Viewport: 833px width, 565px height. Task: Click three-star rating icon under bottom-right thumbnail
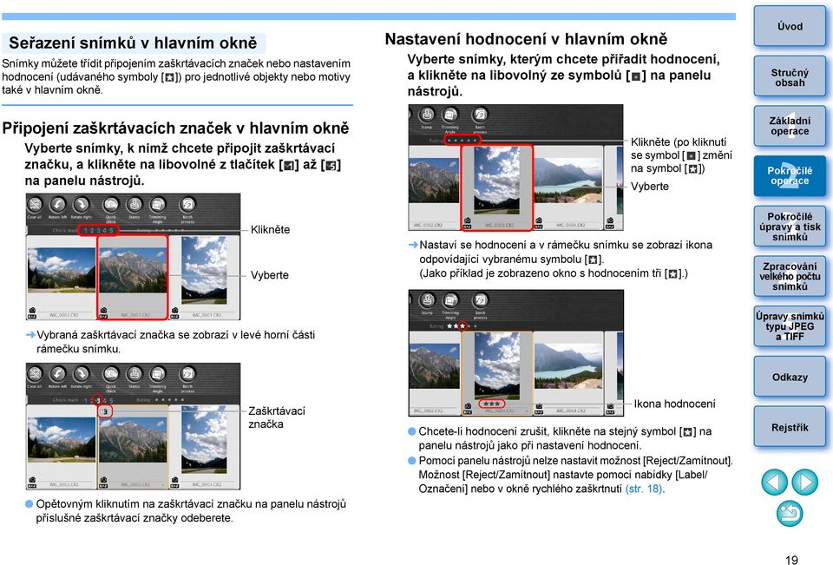click(x=491, y=404)
